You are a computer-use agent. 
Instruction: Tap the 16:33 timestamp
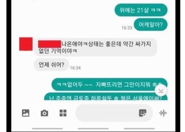[127, 28]
